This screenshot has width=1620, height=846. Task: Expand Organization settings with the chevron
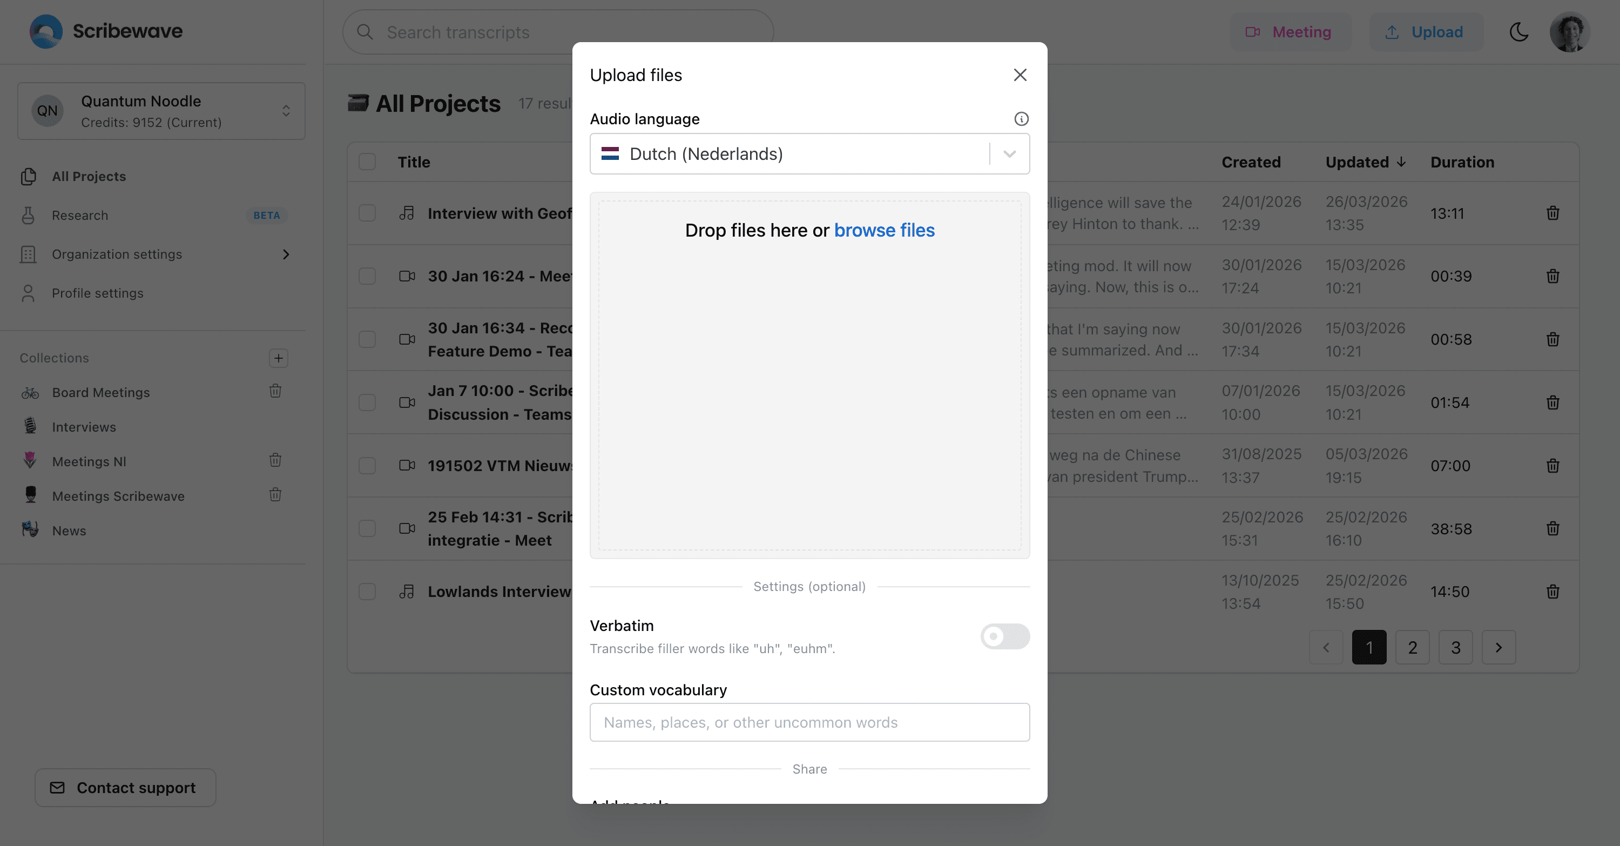point(286,254)
